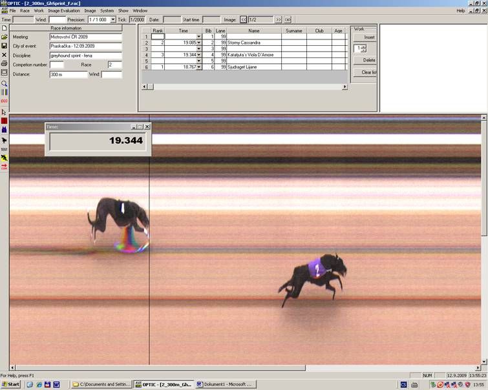The image size is (488, 390).
Task: Open the Image Evaluation menu
Action: click(x=64, y=10)
